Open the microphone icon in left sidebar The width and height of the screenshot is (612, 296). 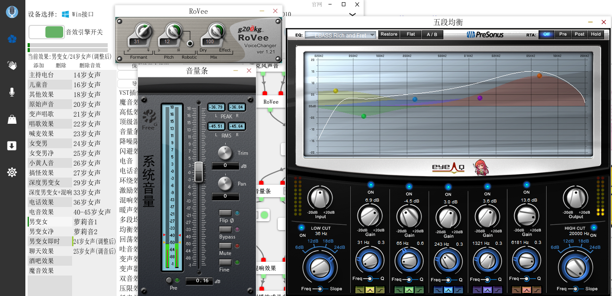(x=12, y=92)
